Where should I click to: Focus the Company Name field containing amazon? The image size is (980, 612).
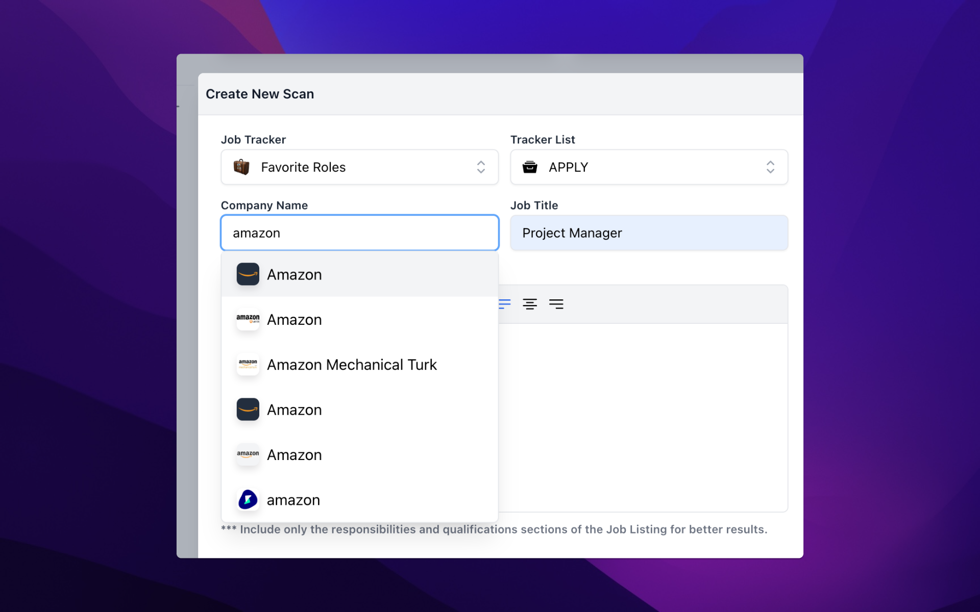click(359, 233)
